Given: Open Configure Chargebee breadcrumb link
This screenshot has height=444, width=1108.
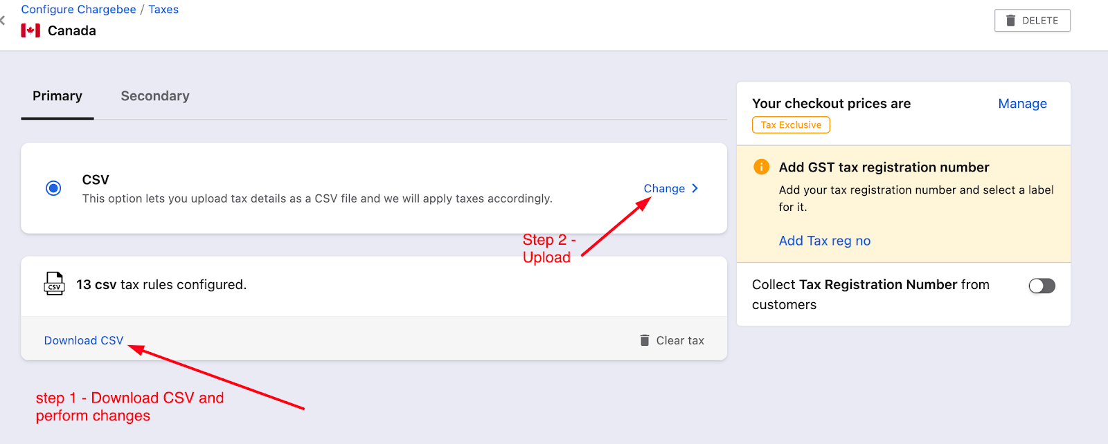Looking at the screenshot, I should [78, 9].
